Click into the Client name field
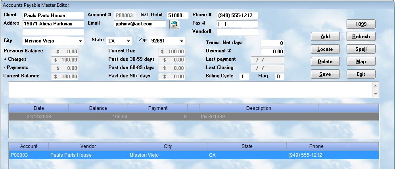Screen dimensions: 395x169 tap(53, 15)
